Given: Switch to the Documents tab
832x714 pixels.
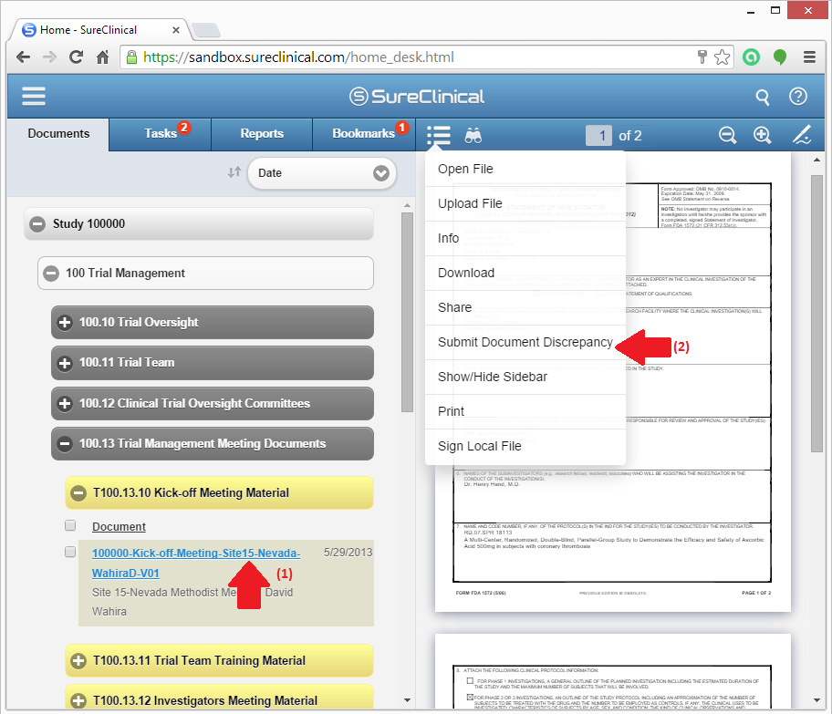Looking at the screenshot, I should (x=58, y=134).
